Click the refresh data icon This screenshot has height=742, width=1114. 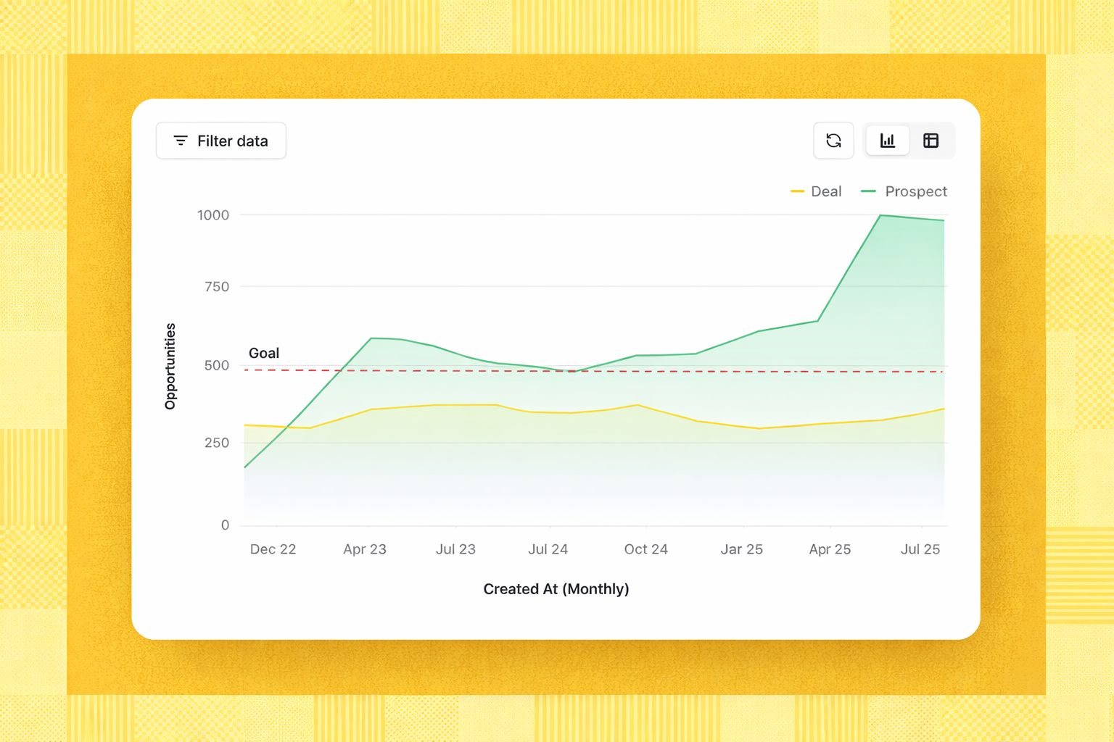click(833, 141)
